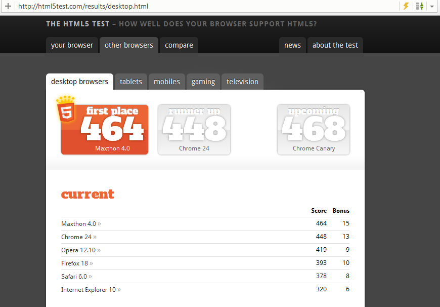Screen dimensions: 440x307
Task: Open the 'compare' tab
Action: click(x=179, y=45)
